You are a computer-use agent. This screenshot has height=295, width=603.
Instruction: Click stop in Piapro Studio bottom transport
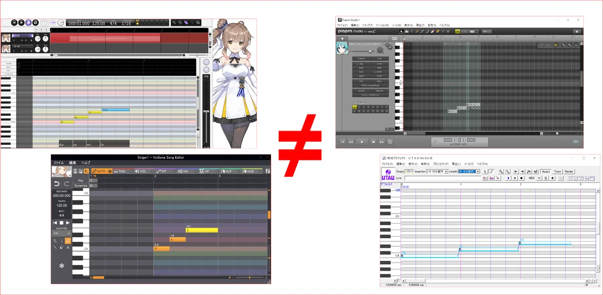373,142
